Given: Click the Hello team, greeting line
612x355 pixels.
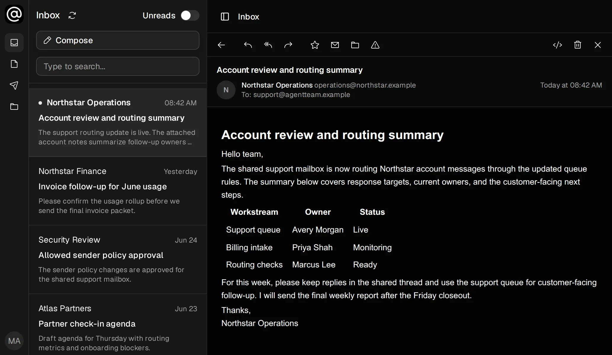Looking at the screenshot, I should pyautogui.click(x=242, y=154).
